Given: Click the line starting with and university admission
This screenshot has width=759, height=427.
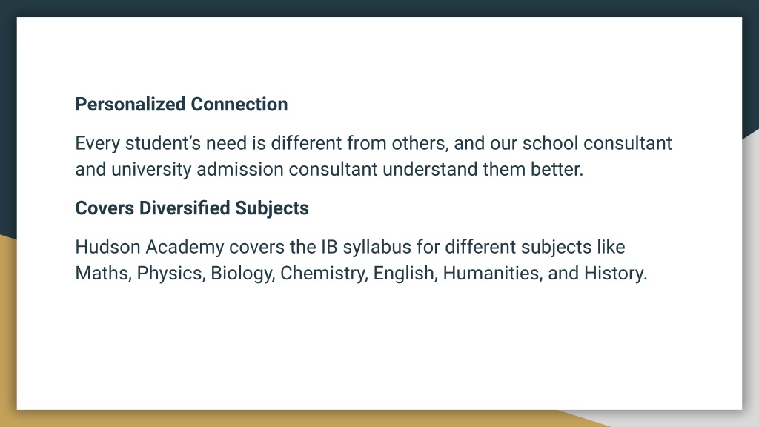Looking at the screenshot, I should (x=329, y=170).
